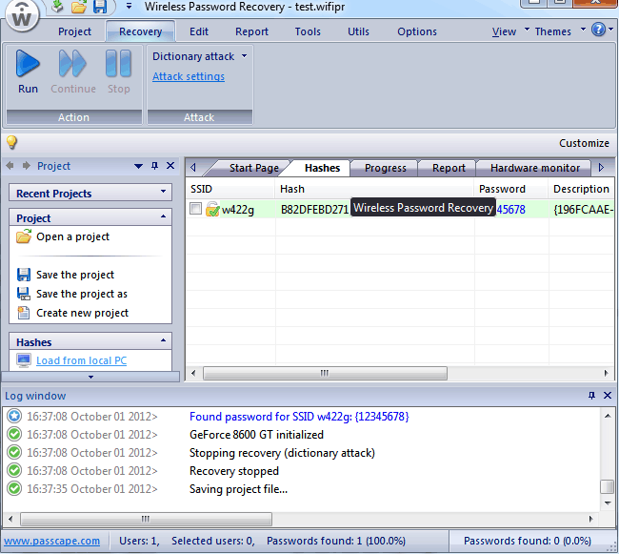Click the Saving project file log check icon
The height and width of the screenshot is (554, 619).
click(14, 489)
